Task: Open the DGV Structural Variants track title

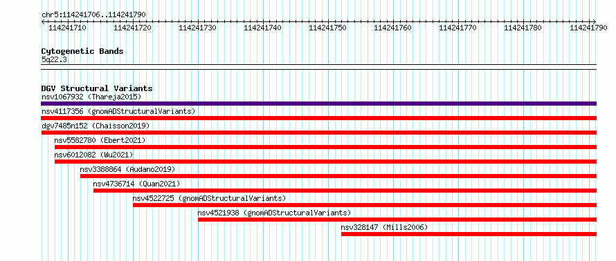Action: click(x=97, y=88)
